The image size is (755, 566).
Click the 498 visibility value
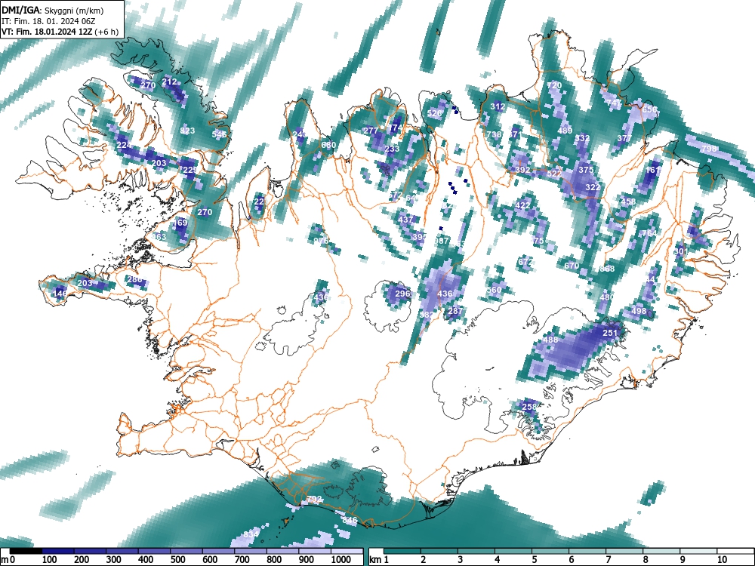pyautogui.click(x=639, y=311)
